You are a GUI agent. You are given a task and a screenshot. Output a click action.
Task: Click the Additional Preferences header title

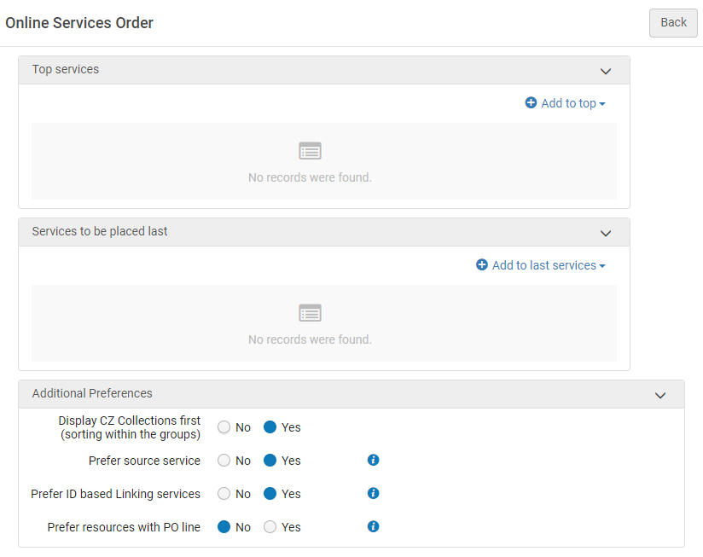(92, 393)
